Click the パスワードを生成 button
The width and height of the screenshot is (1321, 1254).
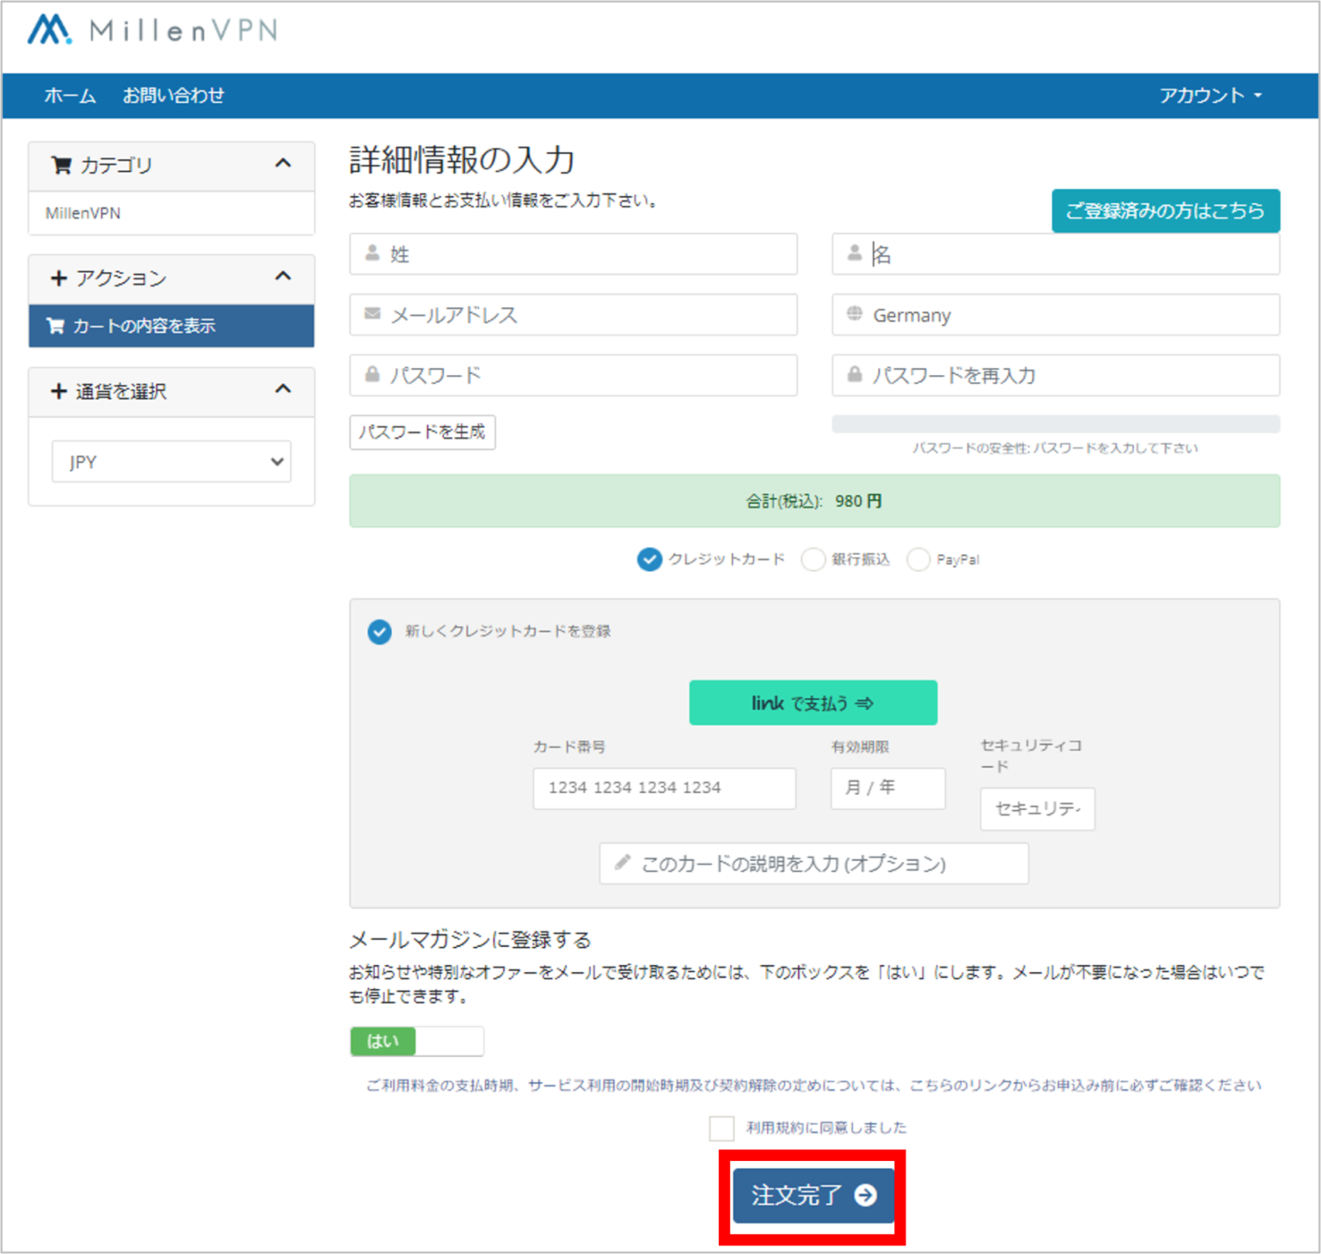(x=421, y=433)
